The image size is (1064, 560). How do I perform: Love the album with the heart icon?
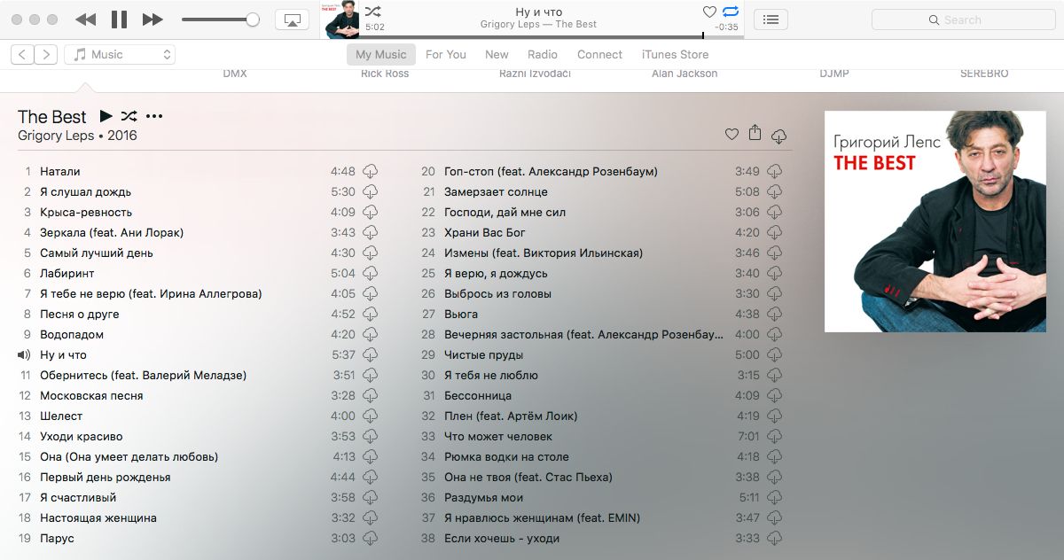(731, 135)
